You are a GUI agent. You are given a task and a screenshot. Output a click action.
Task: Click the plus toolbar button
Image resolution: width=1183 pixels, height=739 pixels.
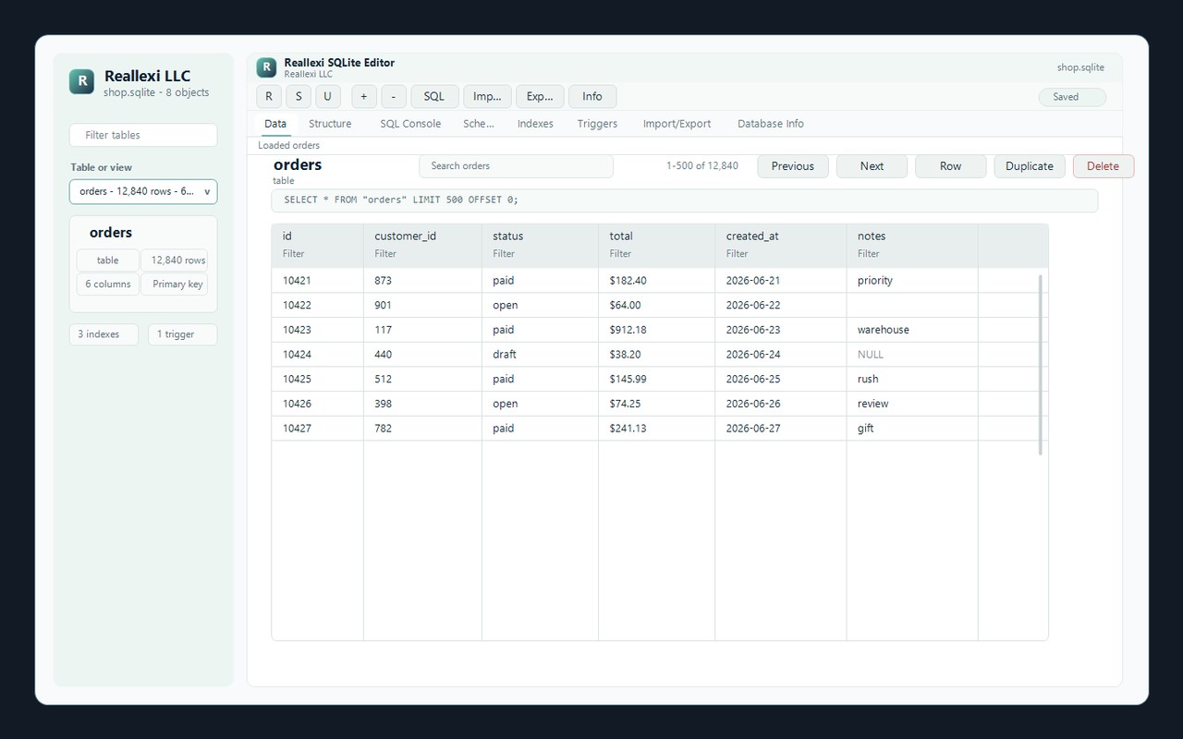click(x=364, y=96)
